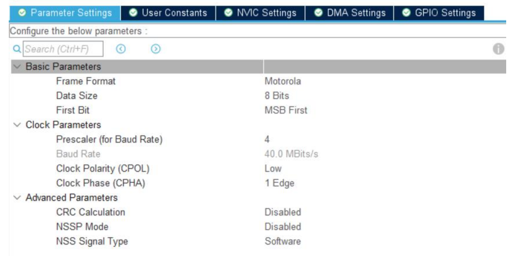This screenshot has height=256, width=529.
Task: Focus the Search (Ctrl+F) field
Action: coord(63,49)
